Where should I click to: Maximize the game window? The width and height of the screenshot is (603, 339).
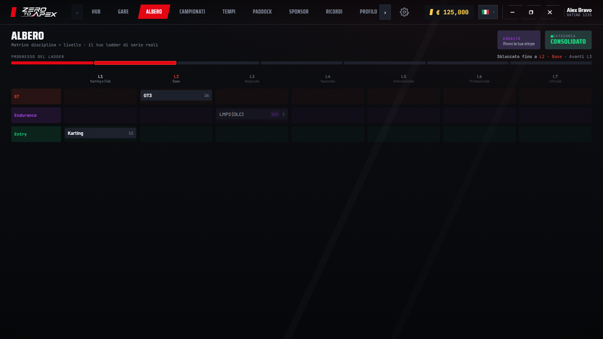point(531,12)
